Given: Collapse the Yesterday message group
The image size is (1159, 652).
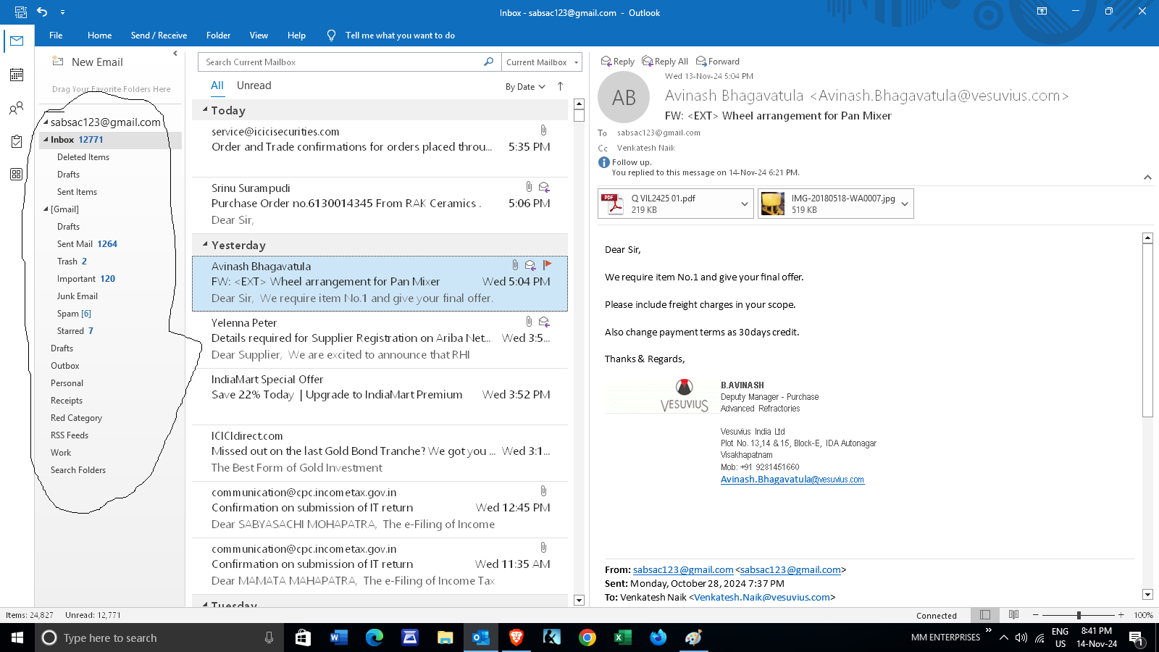Looking at the screenshot, I should [205, 245].
